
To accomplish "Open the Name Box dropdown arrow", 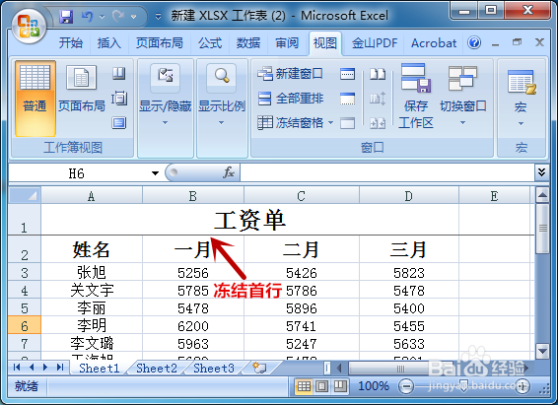I will [x=155, y=173].
